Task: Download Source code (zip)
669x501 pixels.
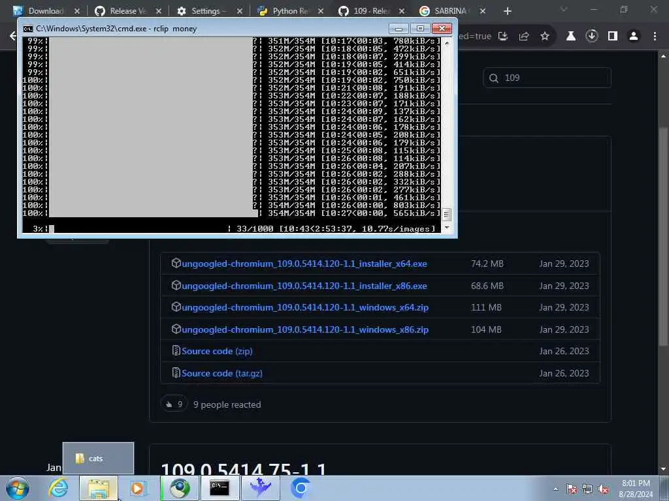Action: click(x=217, y=351)
